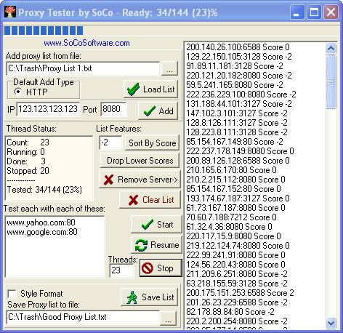Select proxy 63.218.155.59:3128
Screen dimensions: 343x333
pos(237,284)
